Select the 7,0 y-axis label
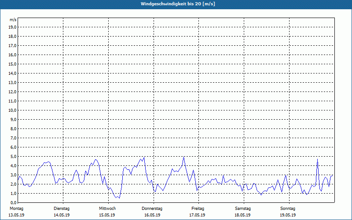 [13, 138]
